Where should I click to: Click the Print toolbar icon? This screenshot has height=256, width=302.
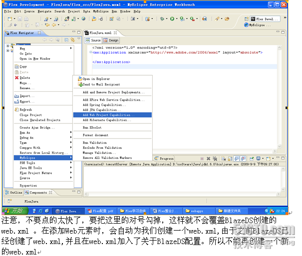(x=26, y=19)
